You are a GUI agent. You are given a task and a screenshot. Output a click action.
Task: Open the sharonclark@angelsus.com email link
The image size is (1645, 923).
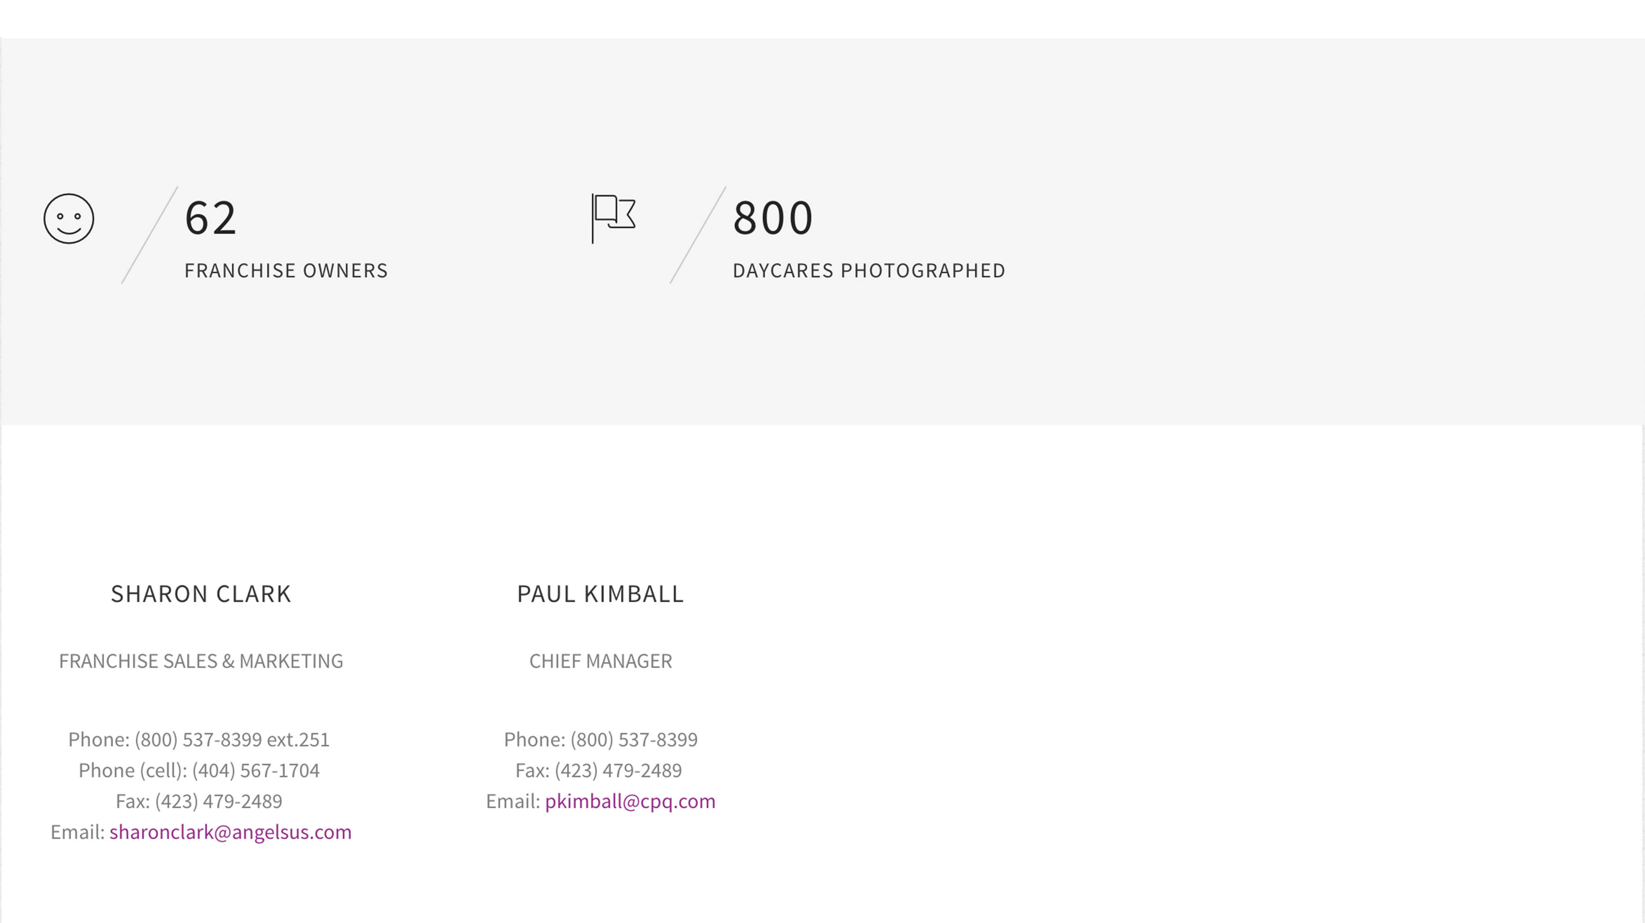(x=230, y=833)
